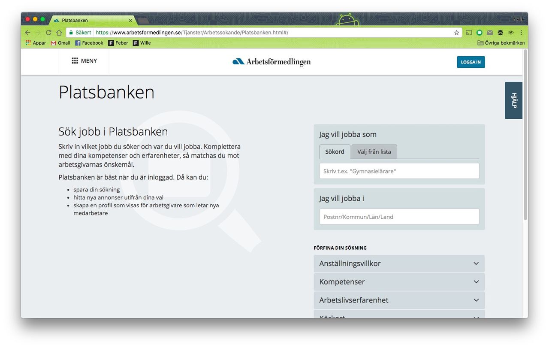Click the Wille profile button
The width and height of the screenshot is (549, 348).
[519, 19]
